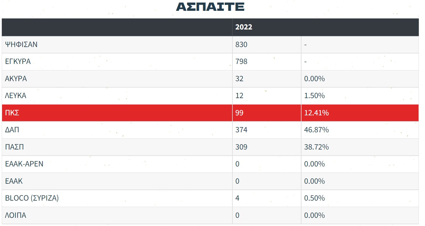Click the 46.87% percentage cell
Image resolution: width=425 pixels, height=226 pixels.
(316, 130)
